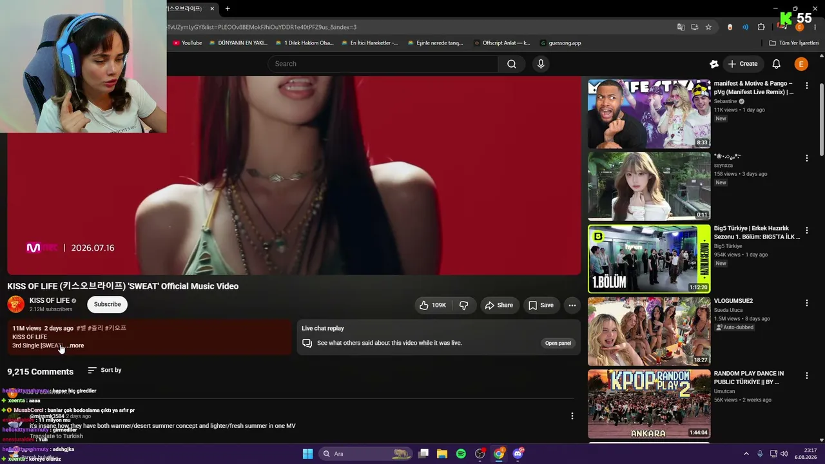Open the Chrome three-dot menu
The height and width of the screenshot is (464, 825).
(815, 27)
